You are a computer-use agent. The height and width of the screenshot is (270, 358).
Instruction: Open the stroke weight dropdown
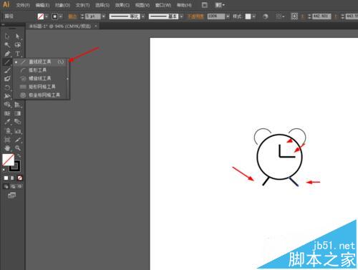(103, 16)
